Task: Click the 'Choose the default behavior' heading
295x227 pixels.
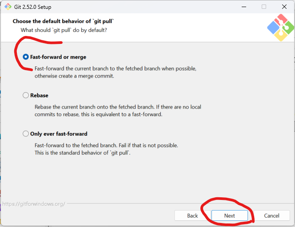Action: coord(63,21)
